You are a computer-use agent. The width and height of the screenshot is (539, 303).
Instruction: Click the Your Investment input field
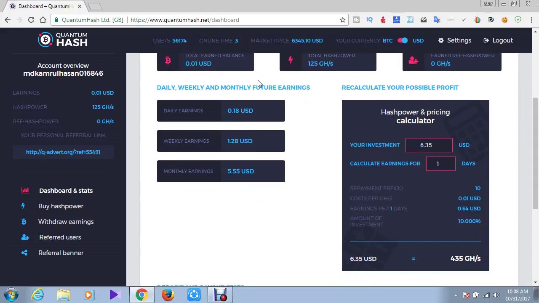click(429, 145)
